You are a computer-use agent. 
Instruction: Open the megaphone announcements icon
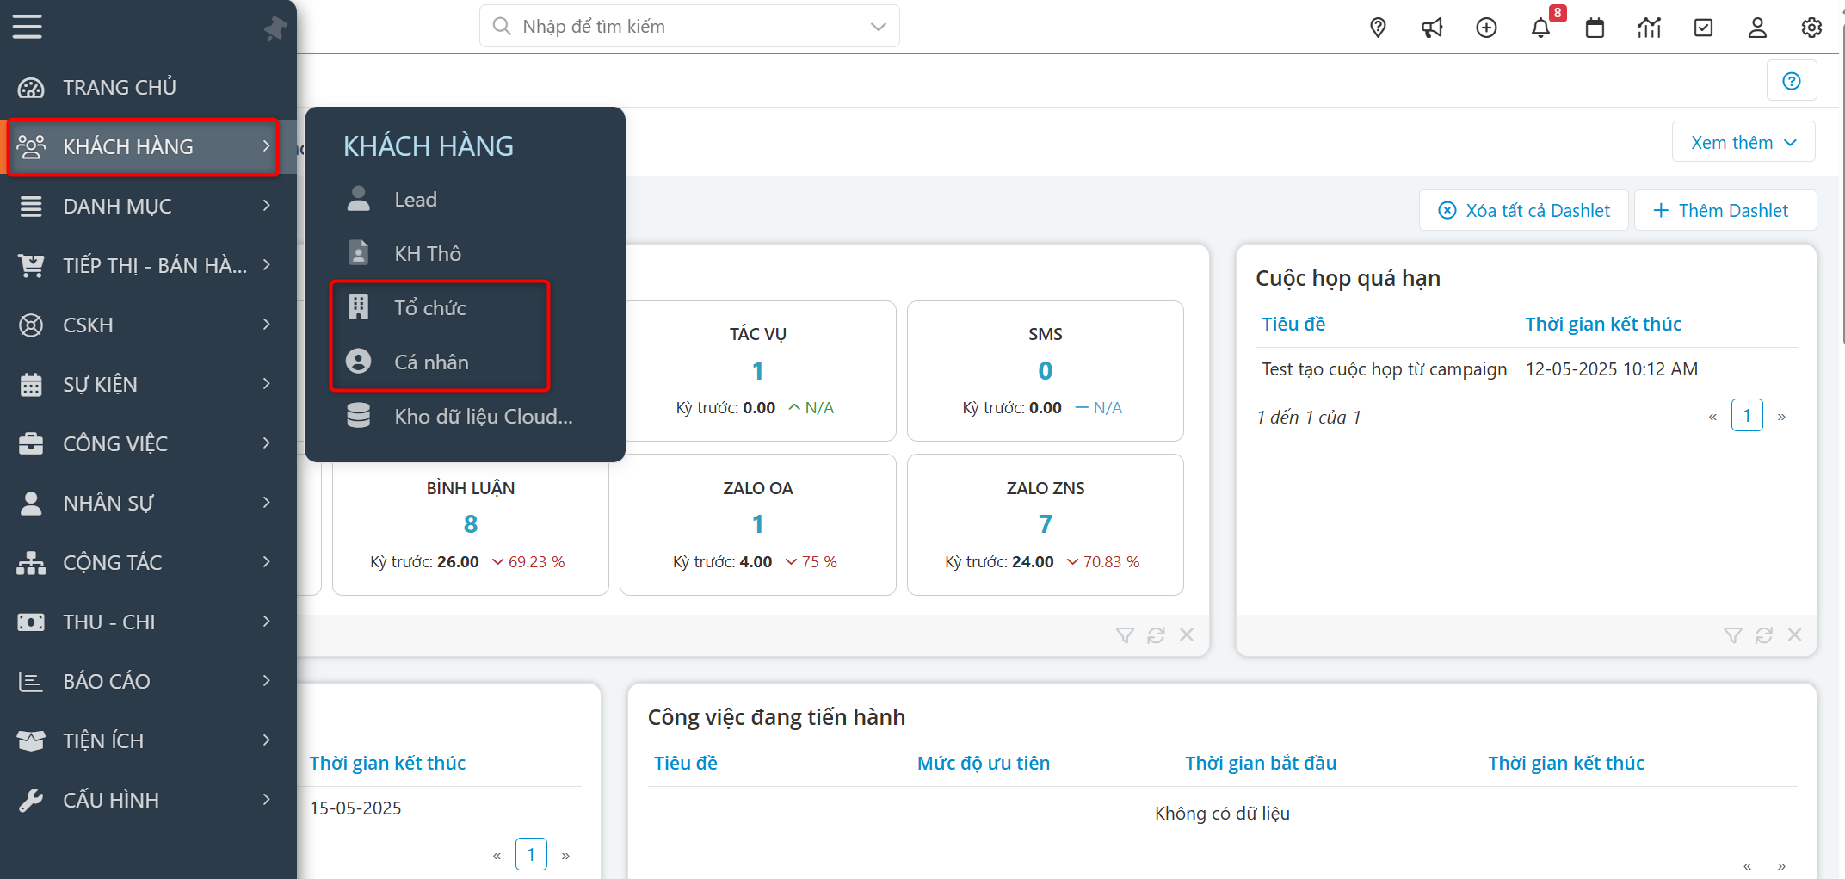tap(1432, 28)
